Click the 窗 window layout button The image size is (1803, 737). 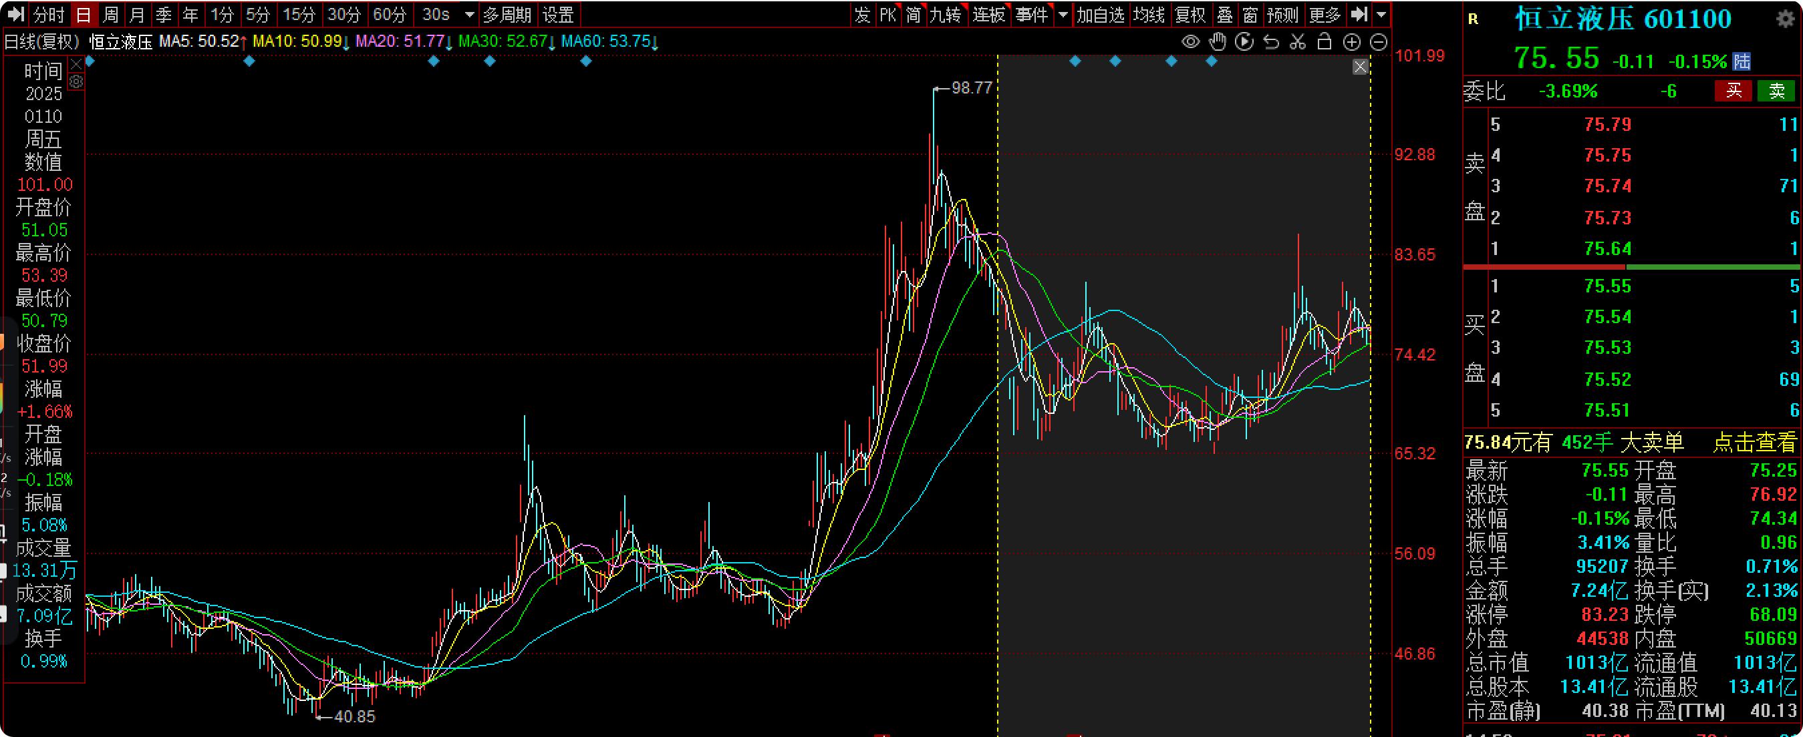(x=1251, y=15)
